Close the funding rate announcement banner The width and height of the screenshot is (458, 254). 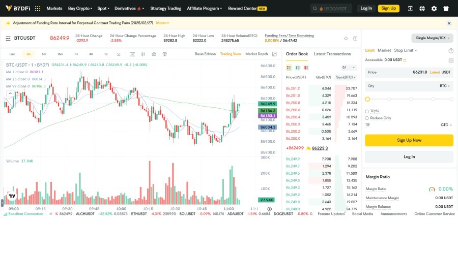[449, 23]
